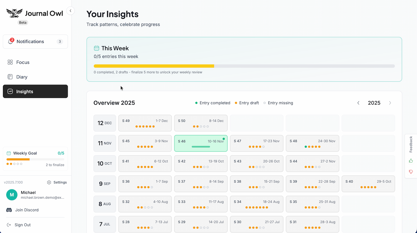Toggle the Entry missing legend filter
417x233 pixels.
pyautogui.click(x=278, y=103)
